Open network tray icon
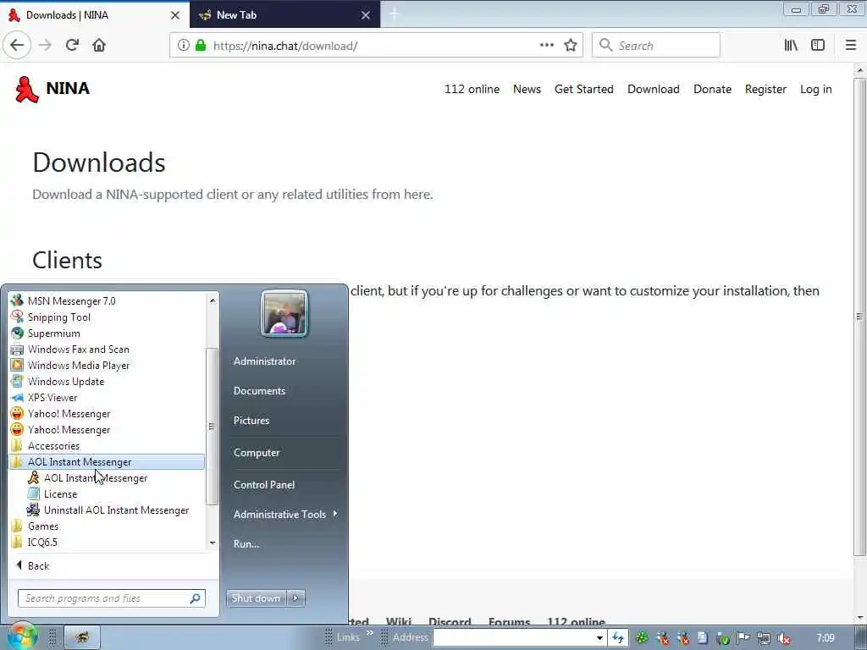 coord(764,638)
